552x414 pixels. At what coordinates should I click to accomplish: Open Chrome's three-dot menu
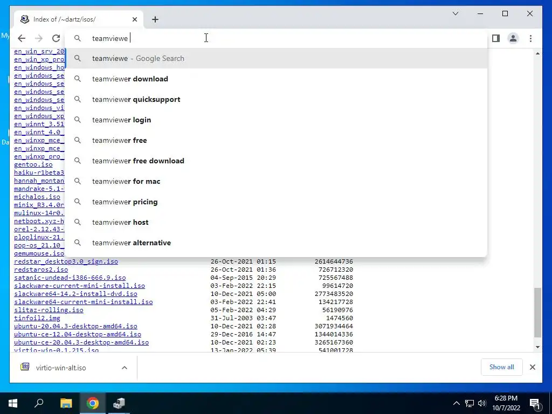(530, 38)
